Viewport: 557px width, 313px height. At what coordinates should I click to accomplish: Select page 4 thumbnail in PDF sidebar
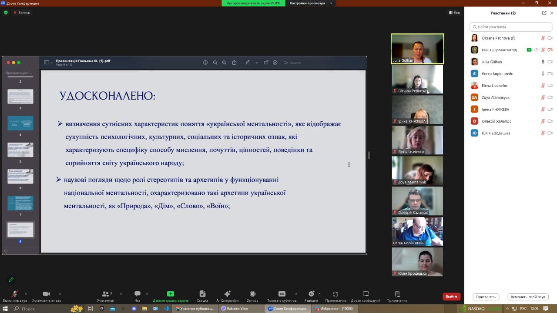[20, 123]
